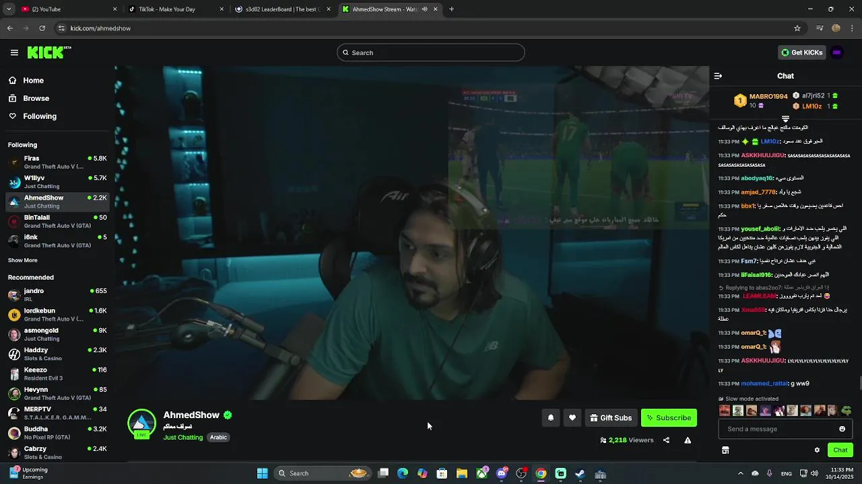This screenshot has width=862, height=484.
Task: Open Firas channel in Following list
Action: click(x=57, y=162)
